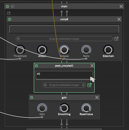Click the #2 display buffer area
The image size is (129, 130).
point(64,75)
